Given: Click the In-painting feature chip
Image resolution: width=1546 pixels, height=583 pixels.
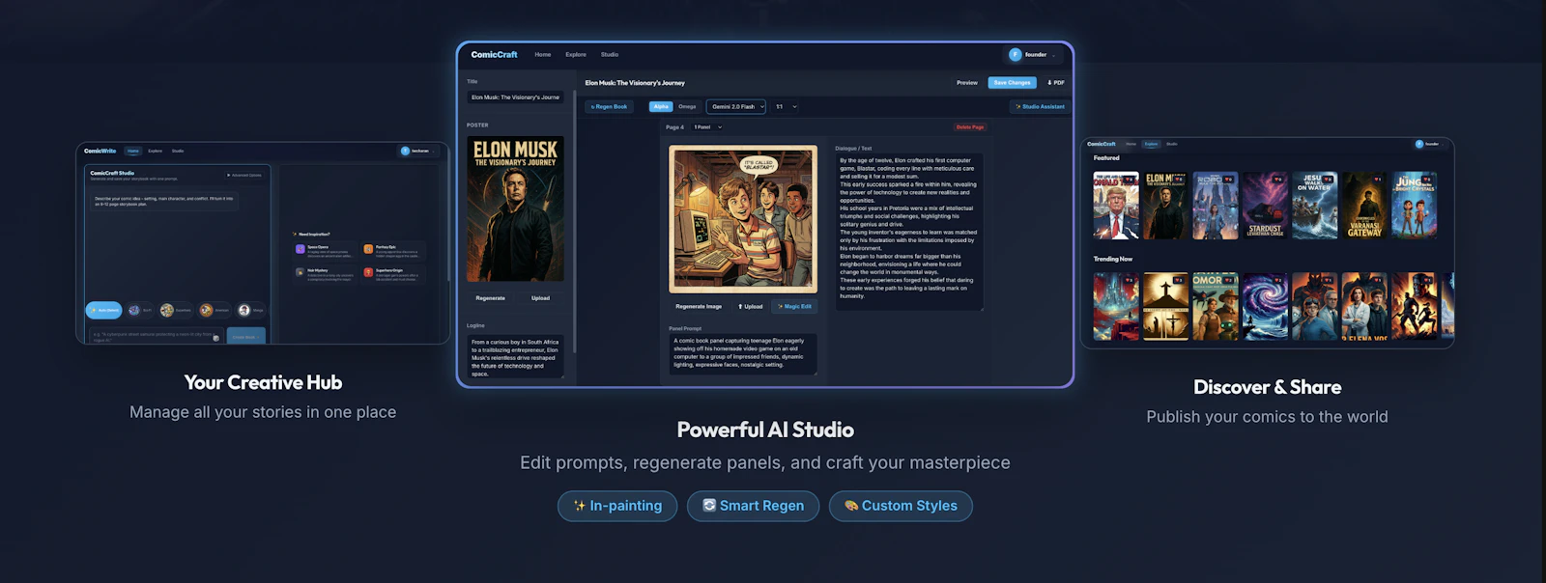Looking at the screenshot, I should [617, 506].
